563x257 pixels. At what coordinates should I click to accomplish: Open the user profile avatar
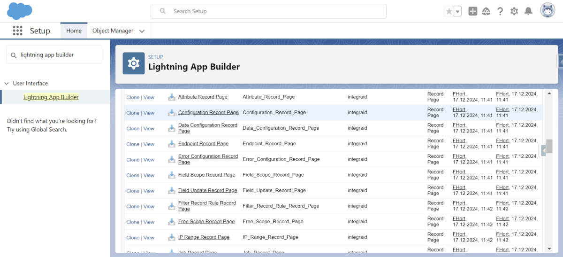tap(548, 10)
